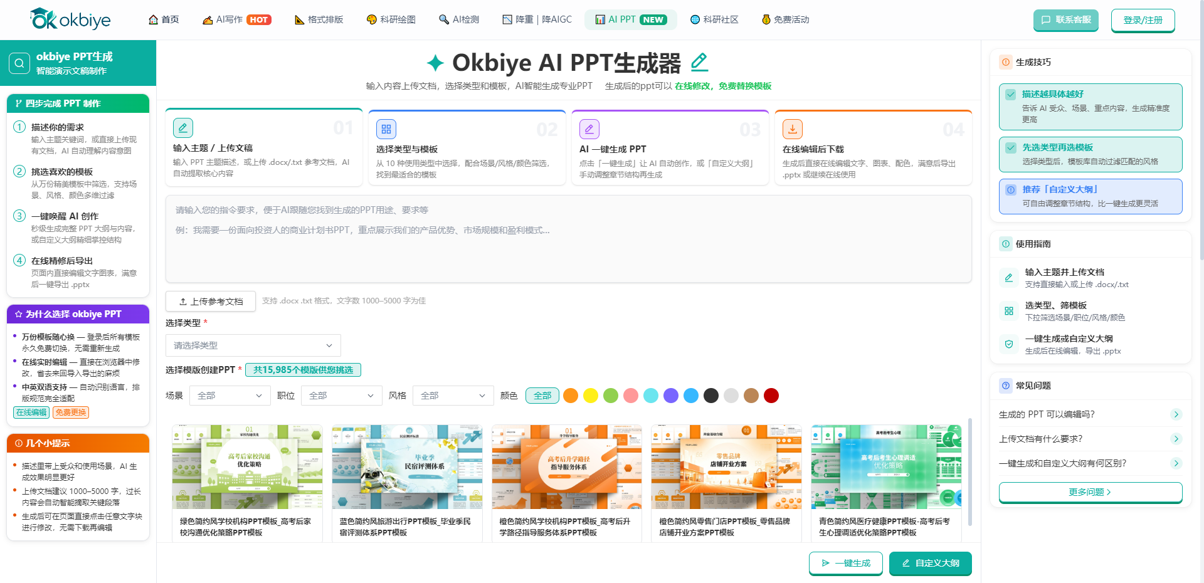1204x583 pixels.
Task: Expand the FAQ 生成的 PPT 可以编辑吗?
Action: 1090,414
